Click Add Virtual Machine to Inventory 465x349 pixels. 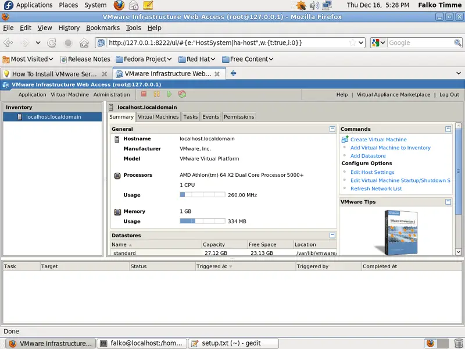(x=390, y=148)
